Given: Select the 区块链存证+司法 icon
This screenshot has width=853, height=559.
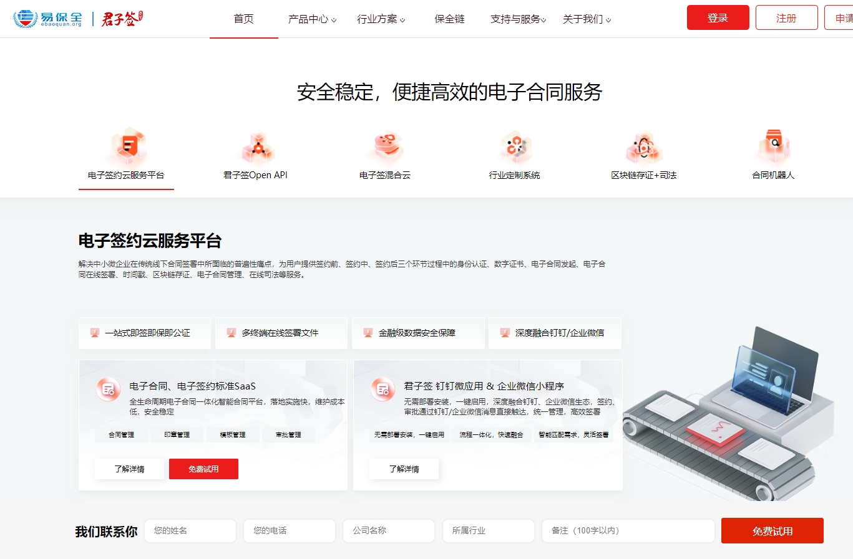Looking at the screenshot, I should (x=644, y=147).
